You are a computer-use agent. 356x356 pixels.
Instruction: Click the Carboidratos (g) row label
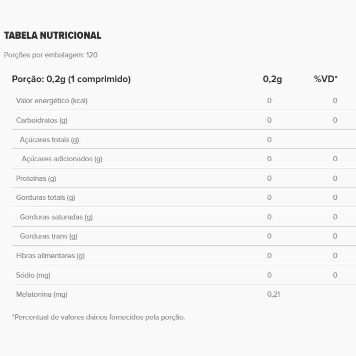click(x=42, y=120)
